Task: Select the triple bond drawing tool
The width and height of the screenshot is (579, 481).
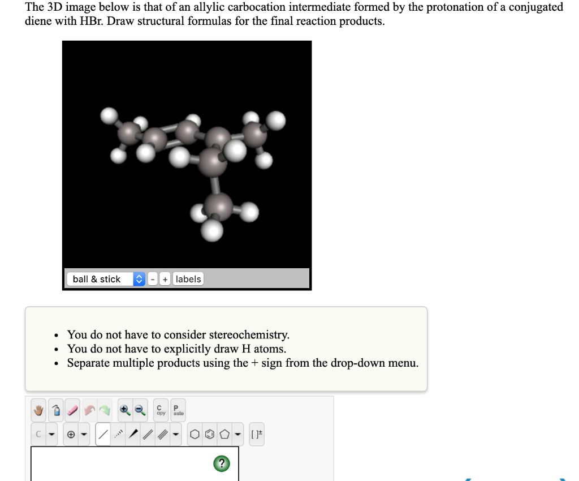Action: tap(162, 435)
